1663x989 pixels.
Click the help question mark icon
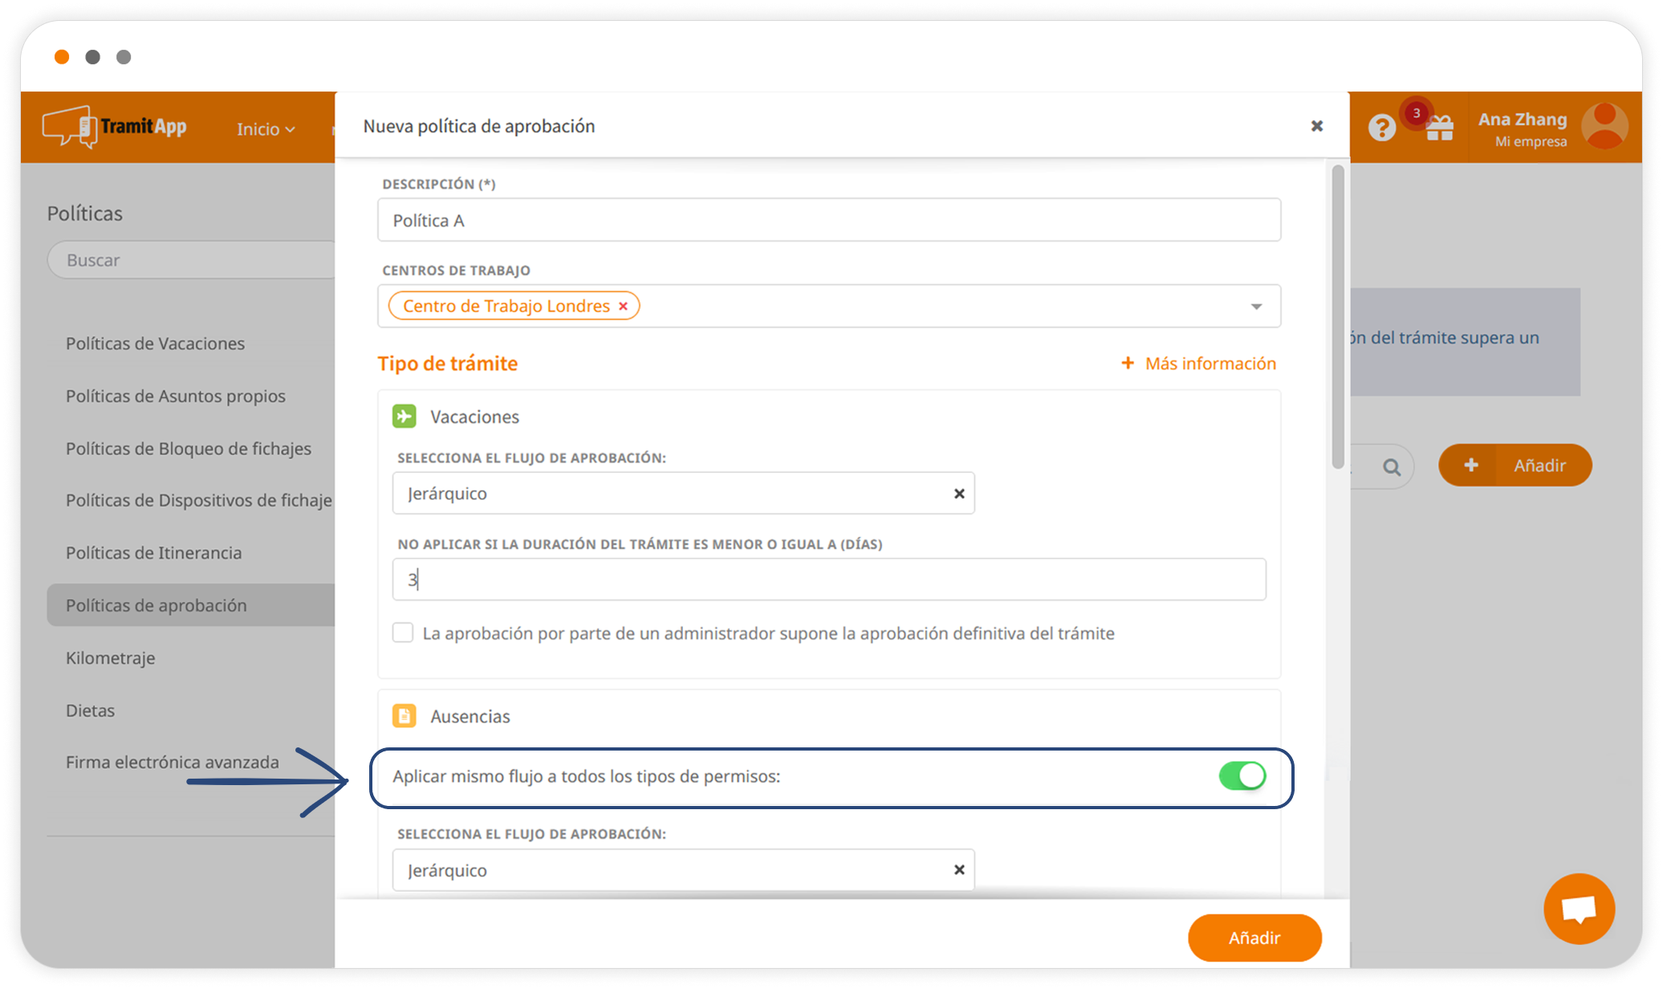coord(1381,128)
